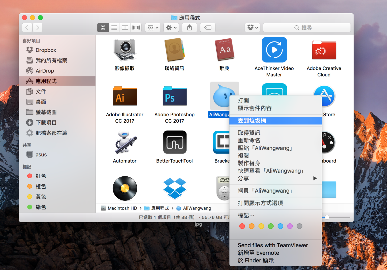Select Adobe Illustrator CC 2017 folder icon
387x270 pixels.
click(125, 96)
